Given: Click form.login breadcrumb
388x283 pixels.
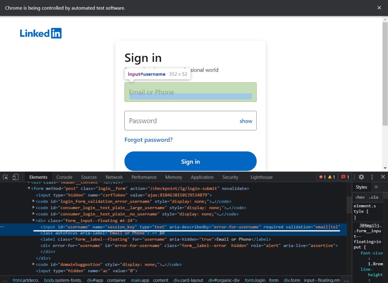Looking at the screenshot, I should (255, 280).
